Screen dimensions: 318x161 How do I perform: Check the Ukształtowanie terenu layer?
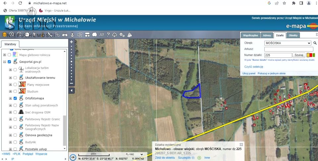[x=15, y=78]
